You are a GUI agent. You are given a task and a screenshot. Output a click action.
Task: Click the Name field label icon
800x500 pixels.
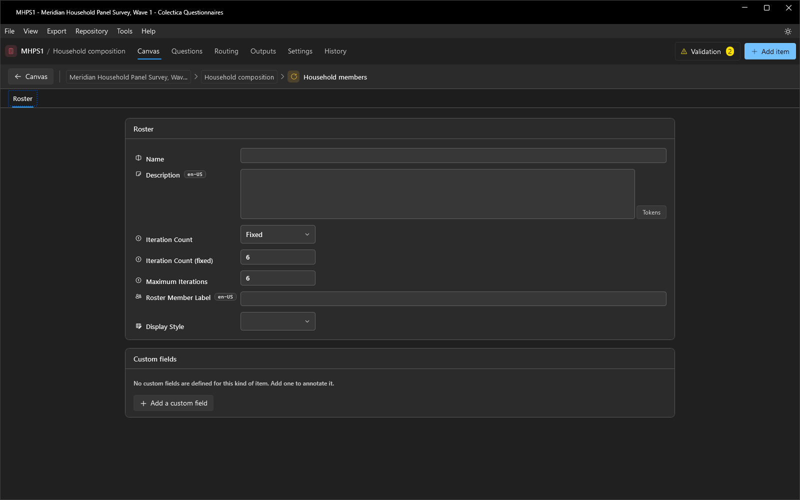click(x=138, y=158)
